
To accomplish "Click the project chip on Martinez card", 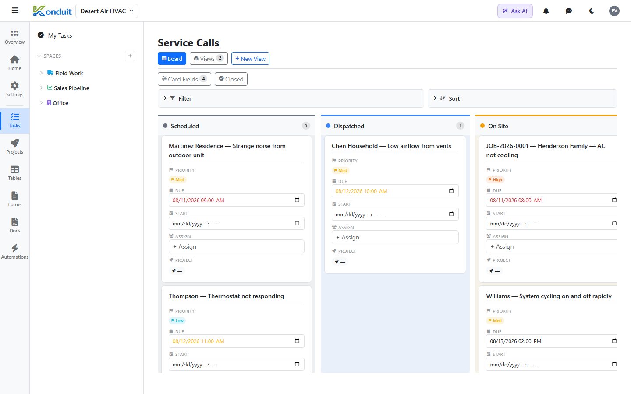I will 177,271.
